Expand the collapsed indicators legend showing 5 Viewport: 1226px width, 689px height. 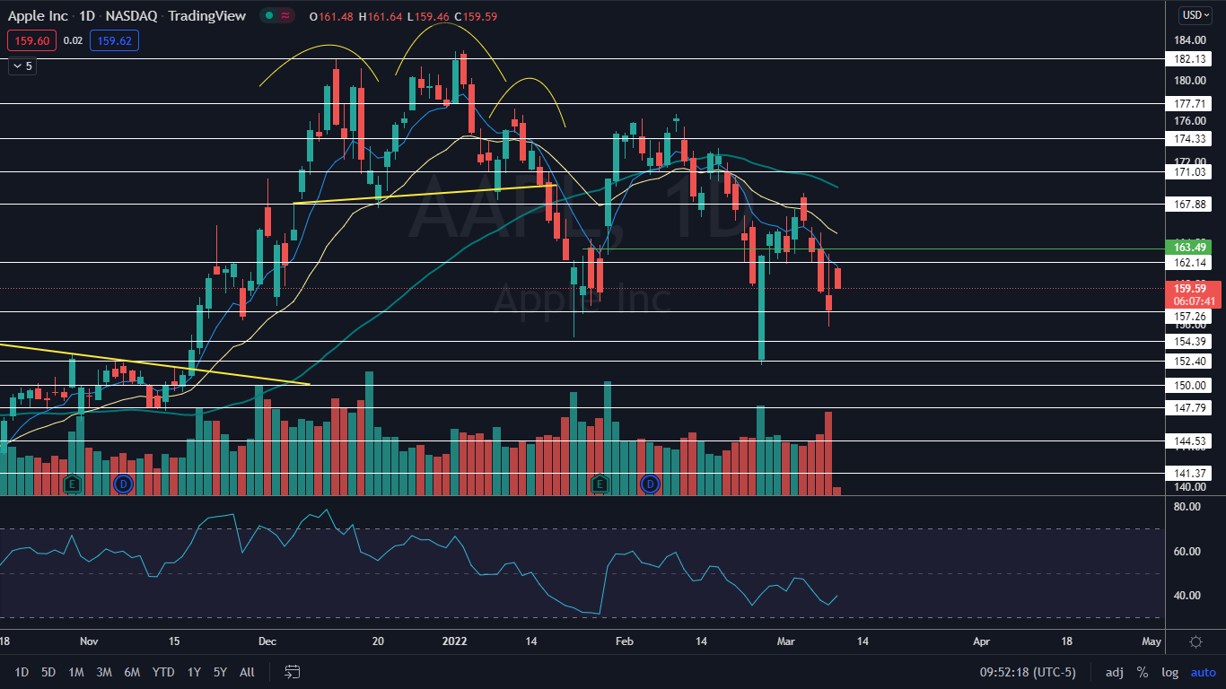(23, 65)
